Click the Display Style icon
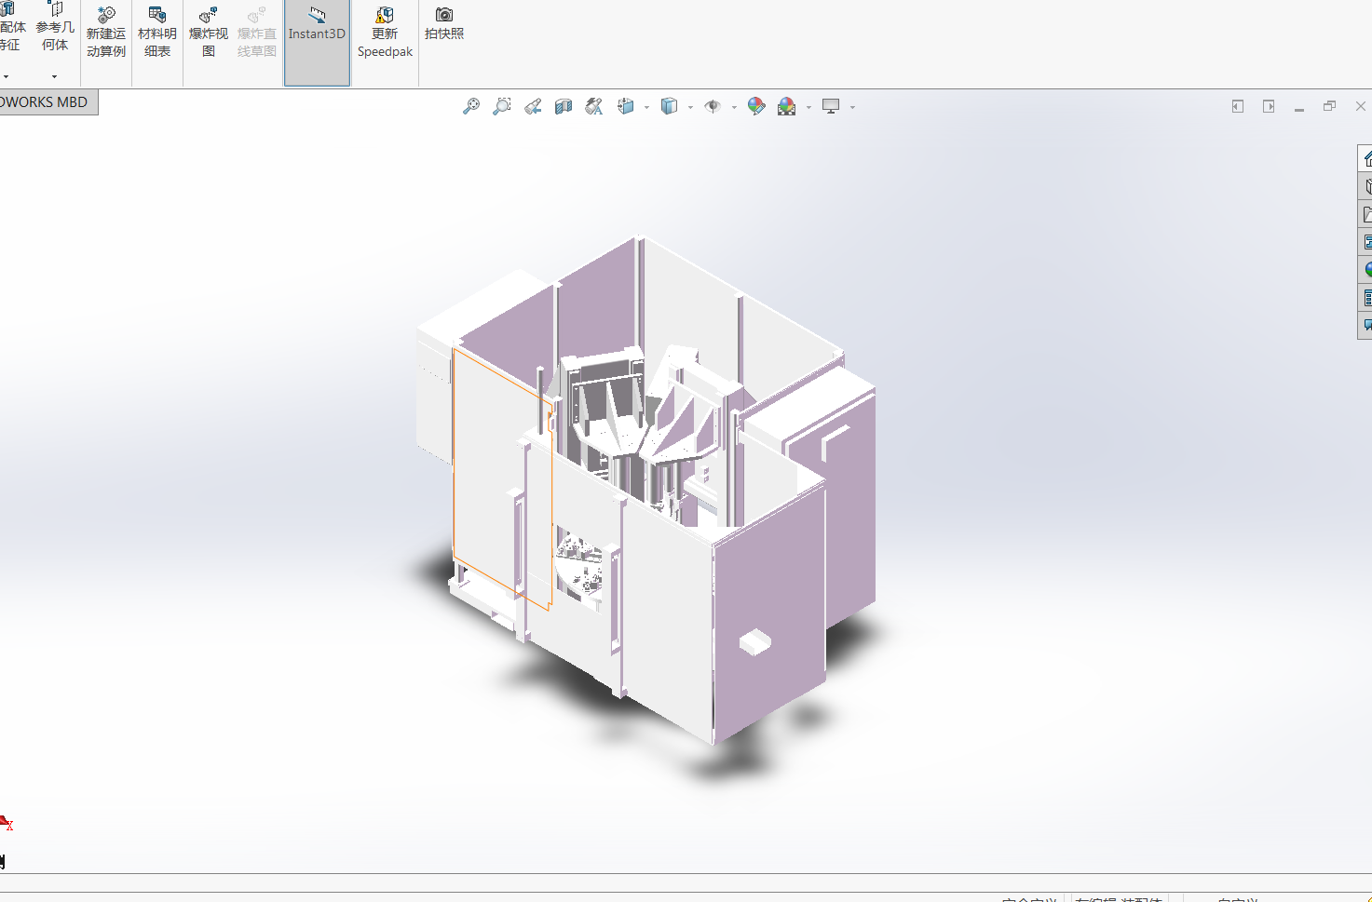 click(669, 106)
